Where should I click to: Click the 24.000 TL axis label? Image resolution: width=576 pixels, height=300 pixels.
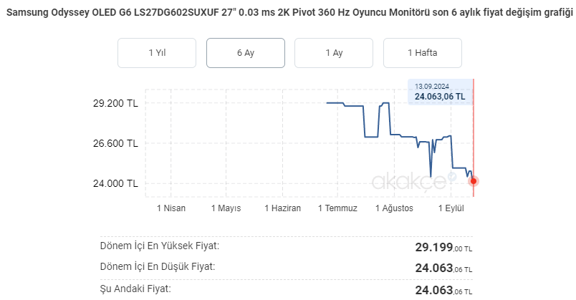[116, 183]
